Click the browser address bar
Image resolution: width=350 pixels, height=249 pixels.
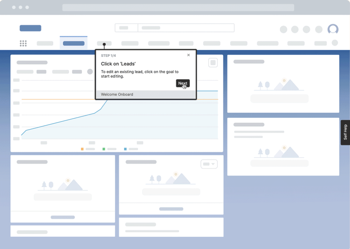pyautogui.click(x=178, y=7)
